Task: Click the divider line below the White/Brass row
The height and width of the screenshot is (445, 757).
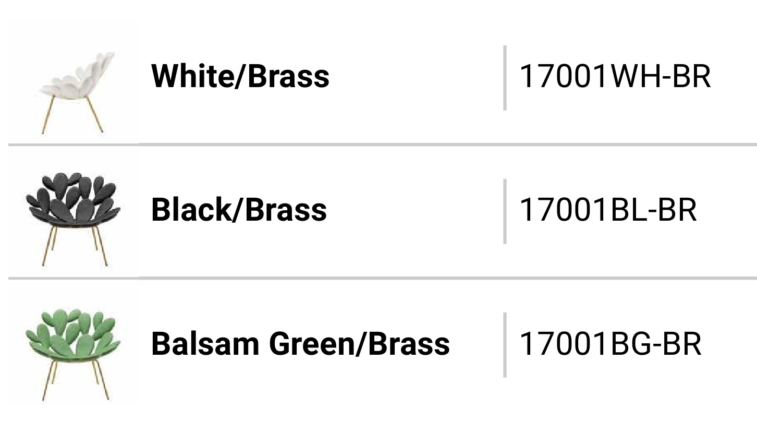Action: point(383,145)
